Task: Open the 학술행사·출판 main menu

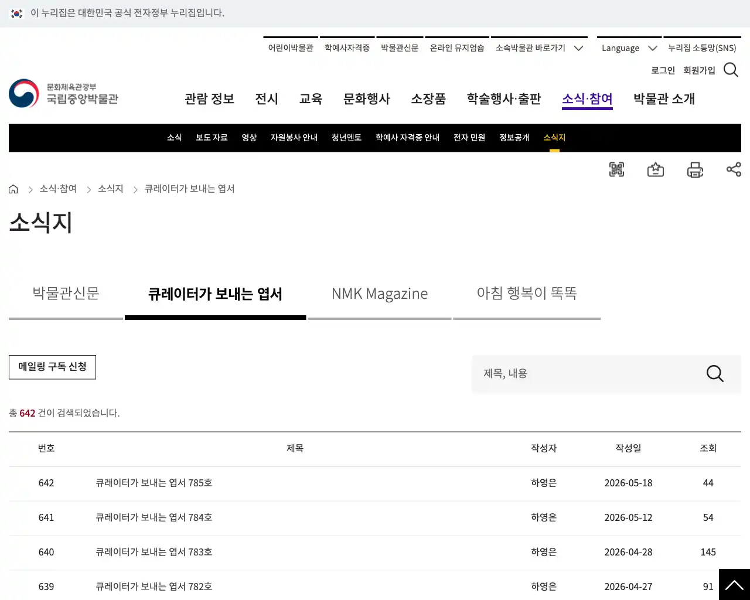Action: pyautogui.click(x=504, y=99)
